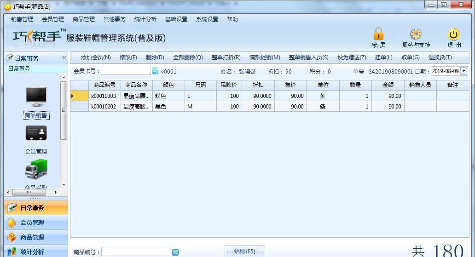Open 其他事务 menu
Viewport: 475px width, 257px height.
(115, 19)
